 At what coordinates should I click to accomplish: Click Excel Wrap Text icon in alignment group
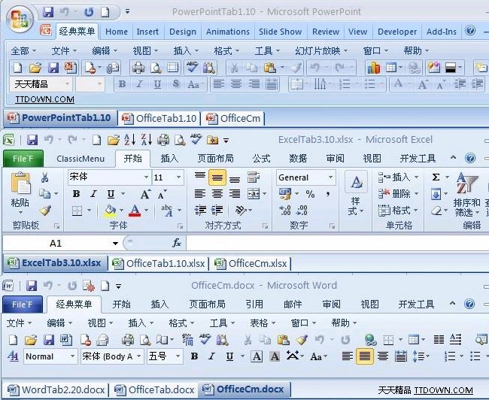[254, 177]
